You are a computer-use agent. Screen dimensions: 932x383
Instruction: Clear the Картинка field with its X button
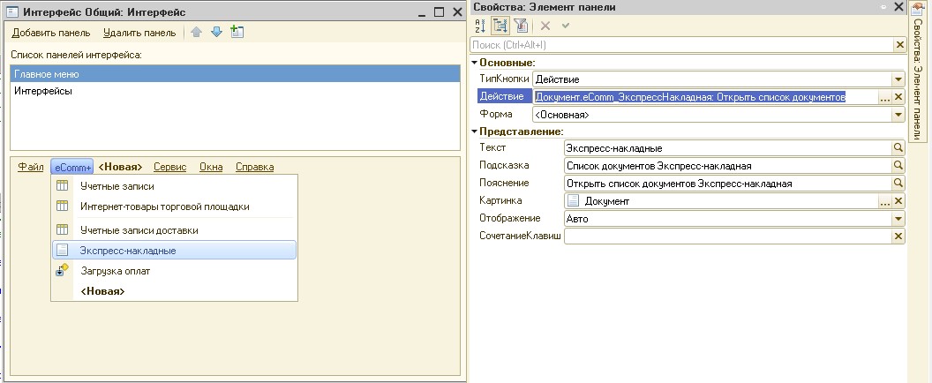point(899,201)
